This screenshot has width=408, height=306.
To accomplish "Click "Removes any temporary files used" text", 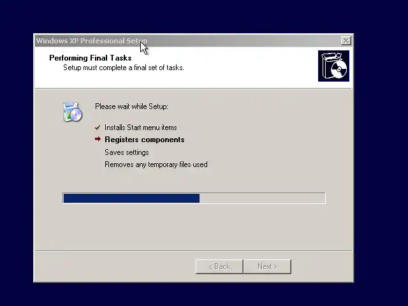I will click(156, 164).
